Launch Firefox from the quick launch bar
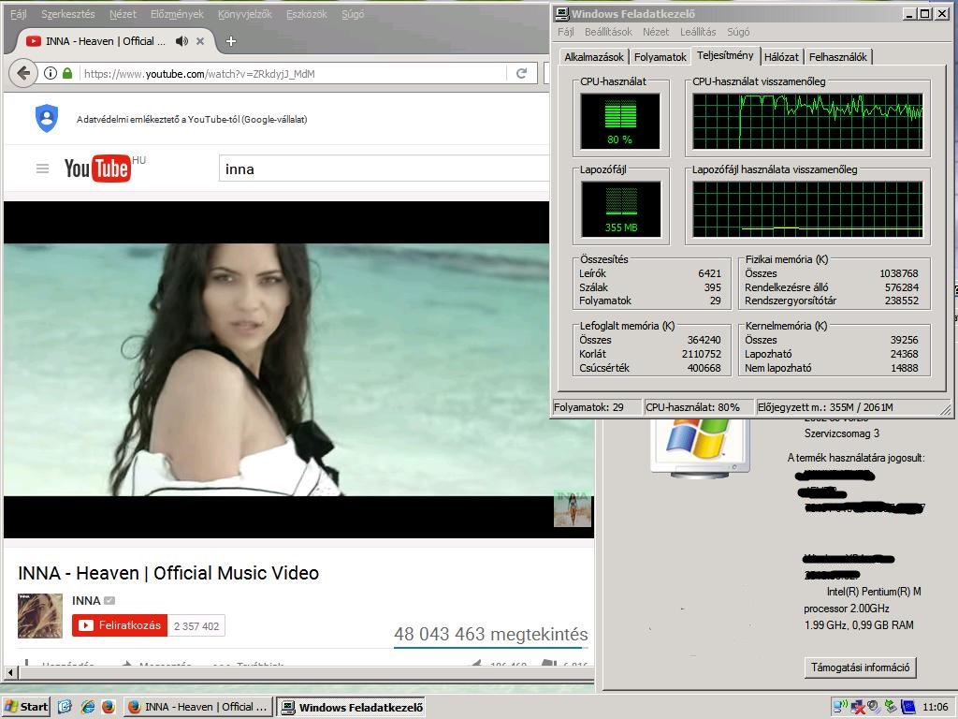The height and width of the screenshot is (719, 958). 109,707
